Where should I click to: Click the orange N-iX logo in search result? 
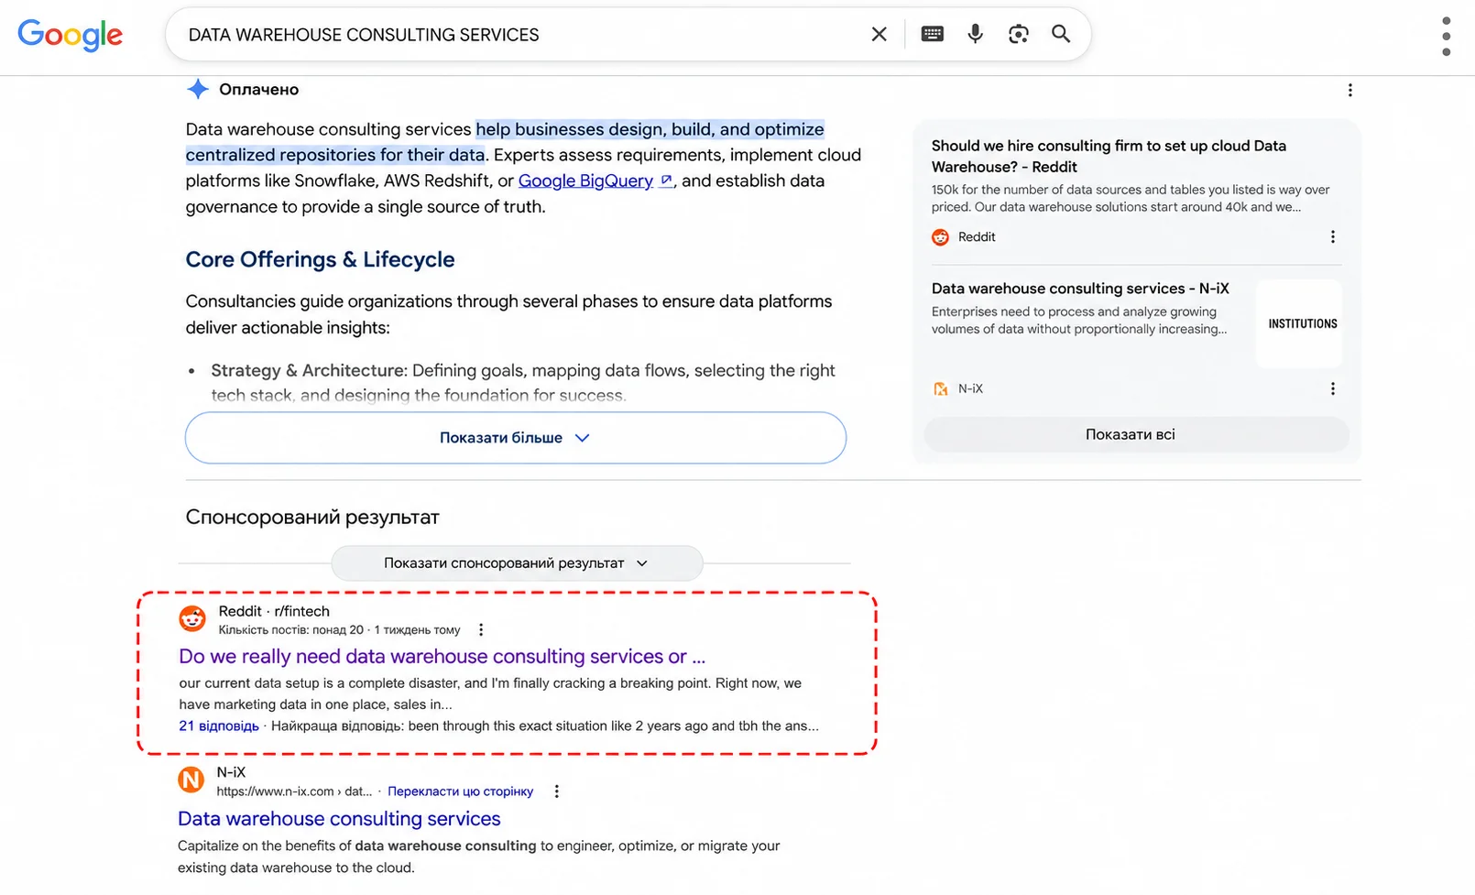tap(191, 780)
